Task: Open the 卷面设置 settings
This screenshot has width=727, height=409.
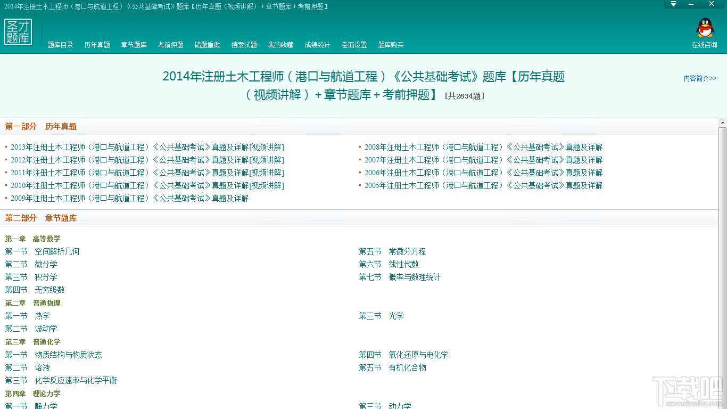Action: (x=353, y=45)
